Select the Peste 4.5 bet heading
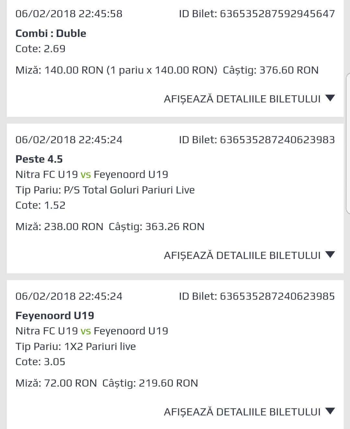This screenshot has height=429, width=350. click(39, 159)
